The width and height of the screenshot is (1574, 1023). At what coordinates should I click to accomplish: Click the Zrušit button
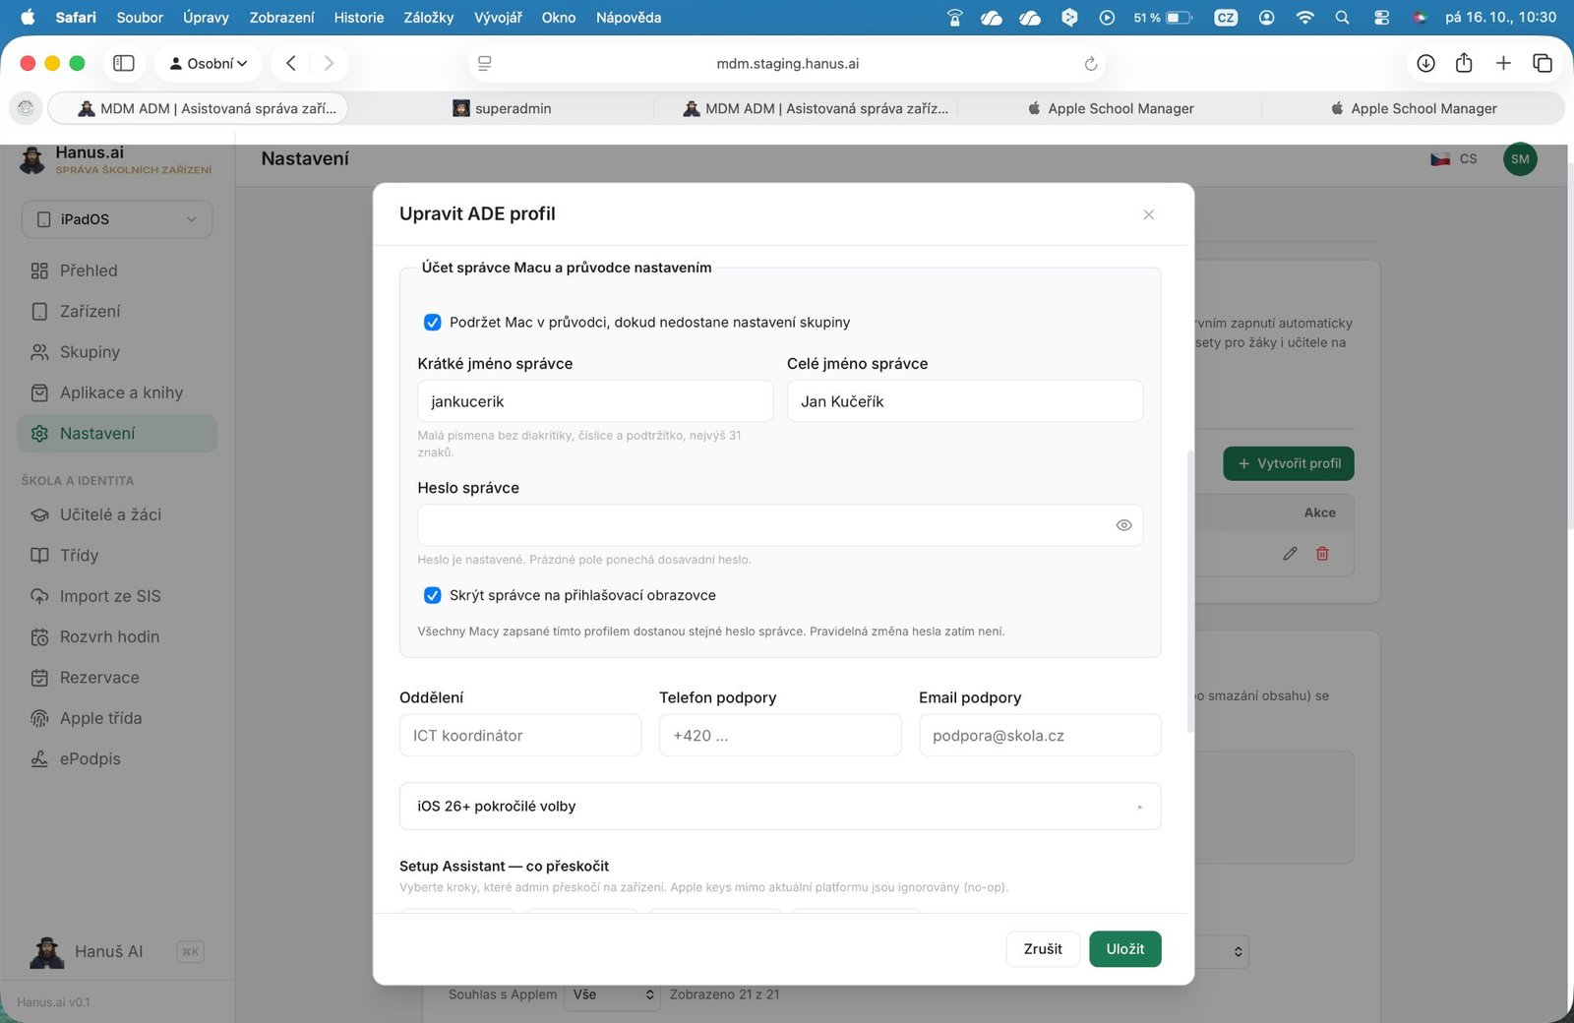point(1043,949)
